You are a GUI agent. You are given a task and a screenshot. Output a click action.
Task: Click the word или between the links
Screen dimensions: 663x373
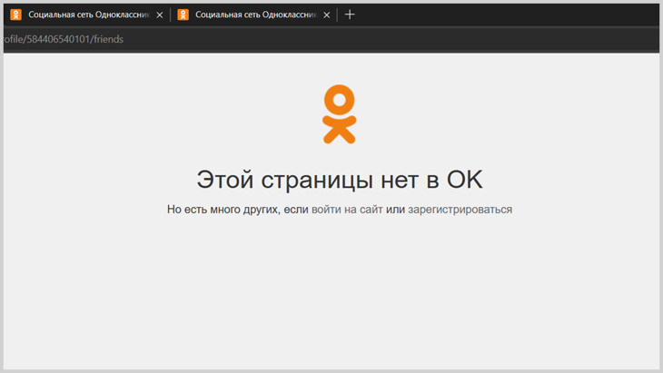(x=394, y=210)
